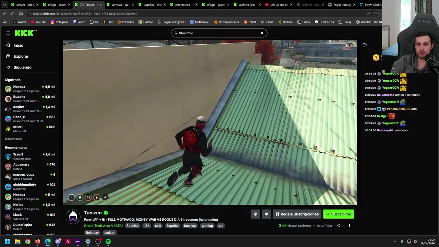Screen dimensions: 439x247
Task: Open YouTube bookmark
Action: point(38,22)
